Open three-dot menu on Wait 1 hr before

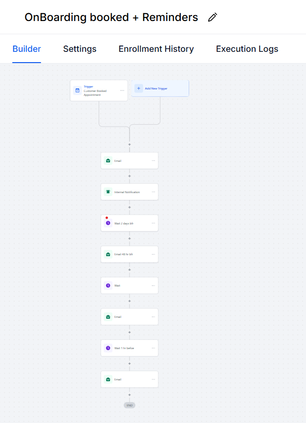pos(153,348)
